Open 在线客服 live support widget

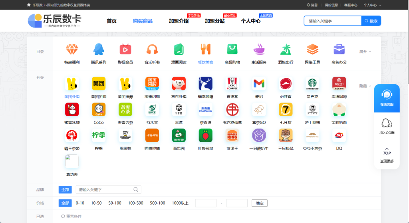(x=387, y=98)
